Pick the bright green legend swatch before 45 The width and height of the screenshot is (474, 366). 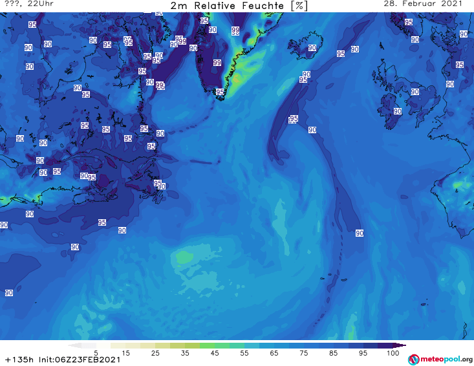pyautogui.click(x=207, y=345)
